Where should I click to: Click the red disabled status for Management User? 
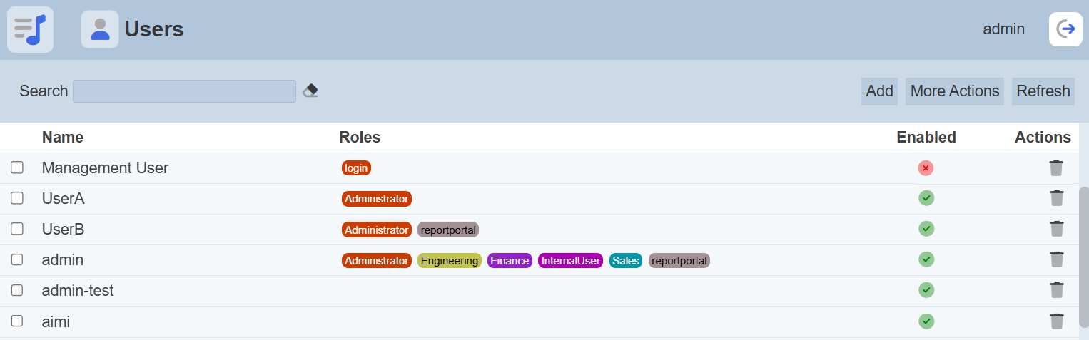tap(926, 168)
